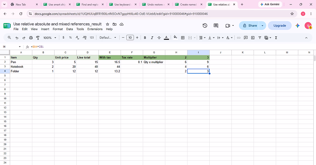Reload the page
The image size is (316, 165).
[21, 14]
